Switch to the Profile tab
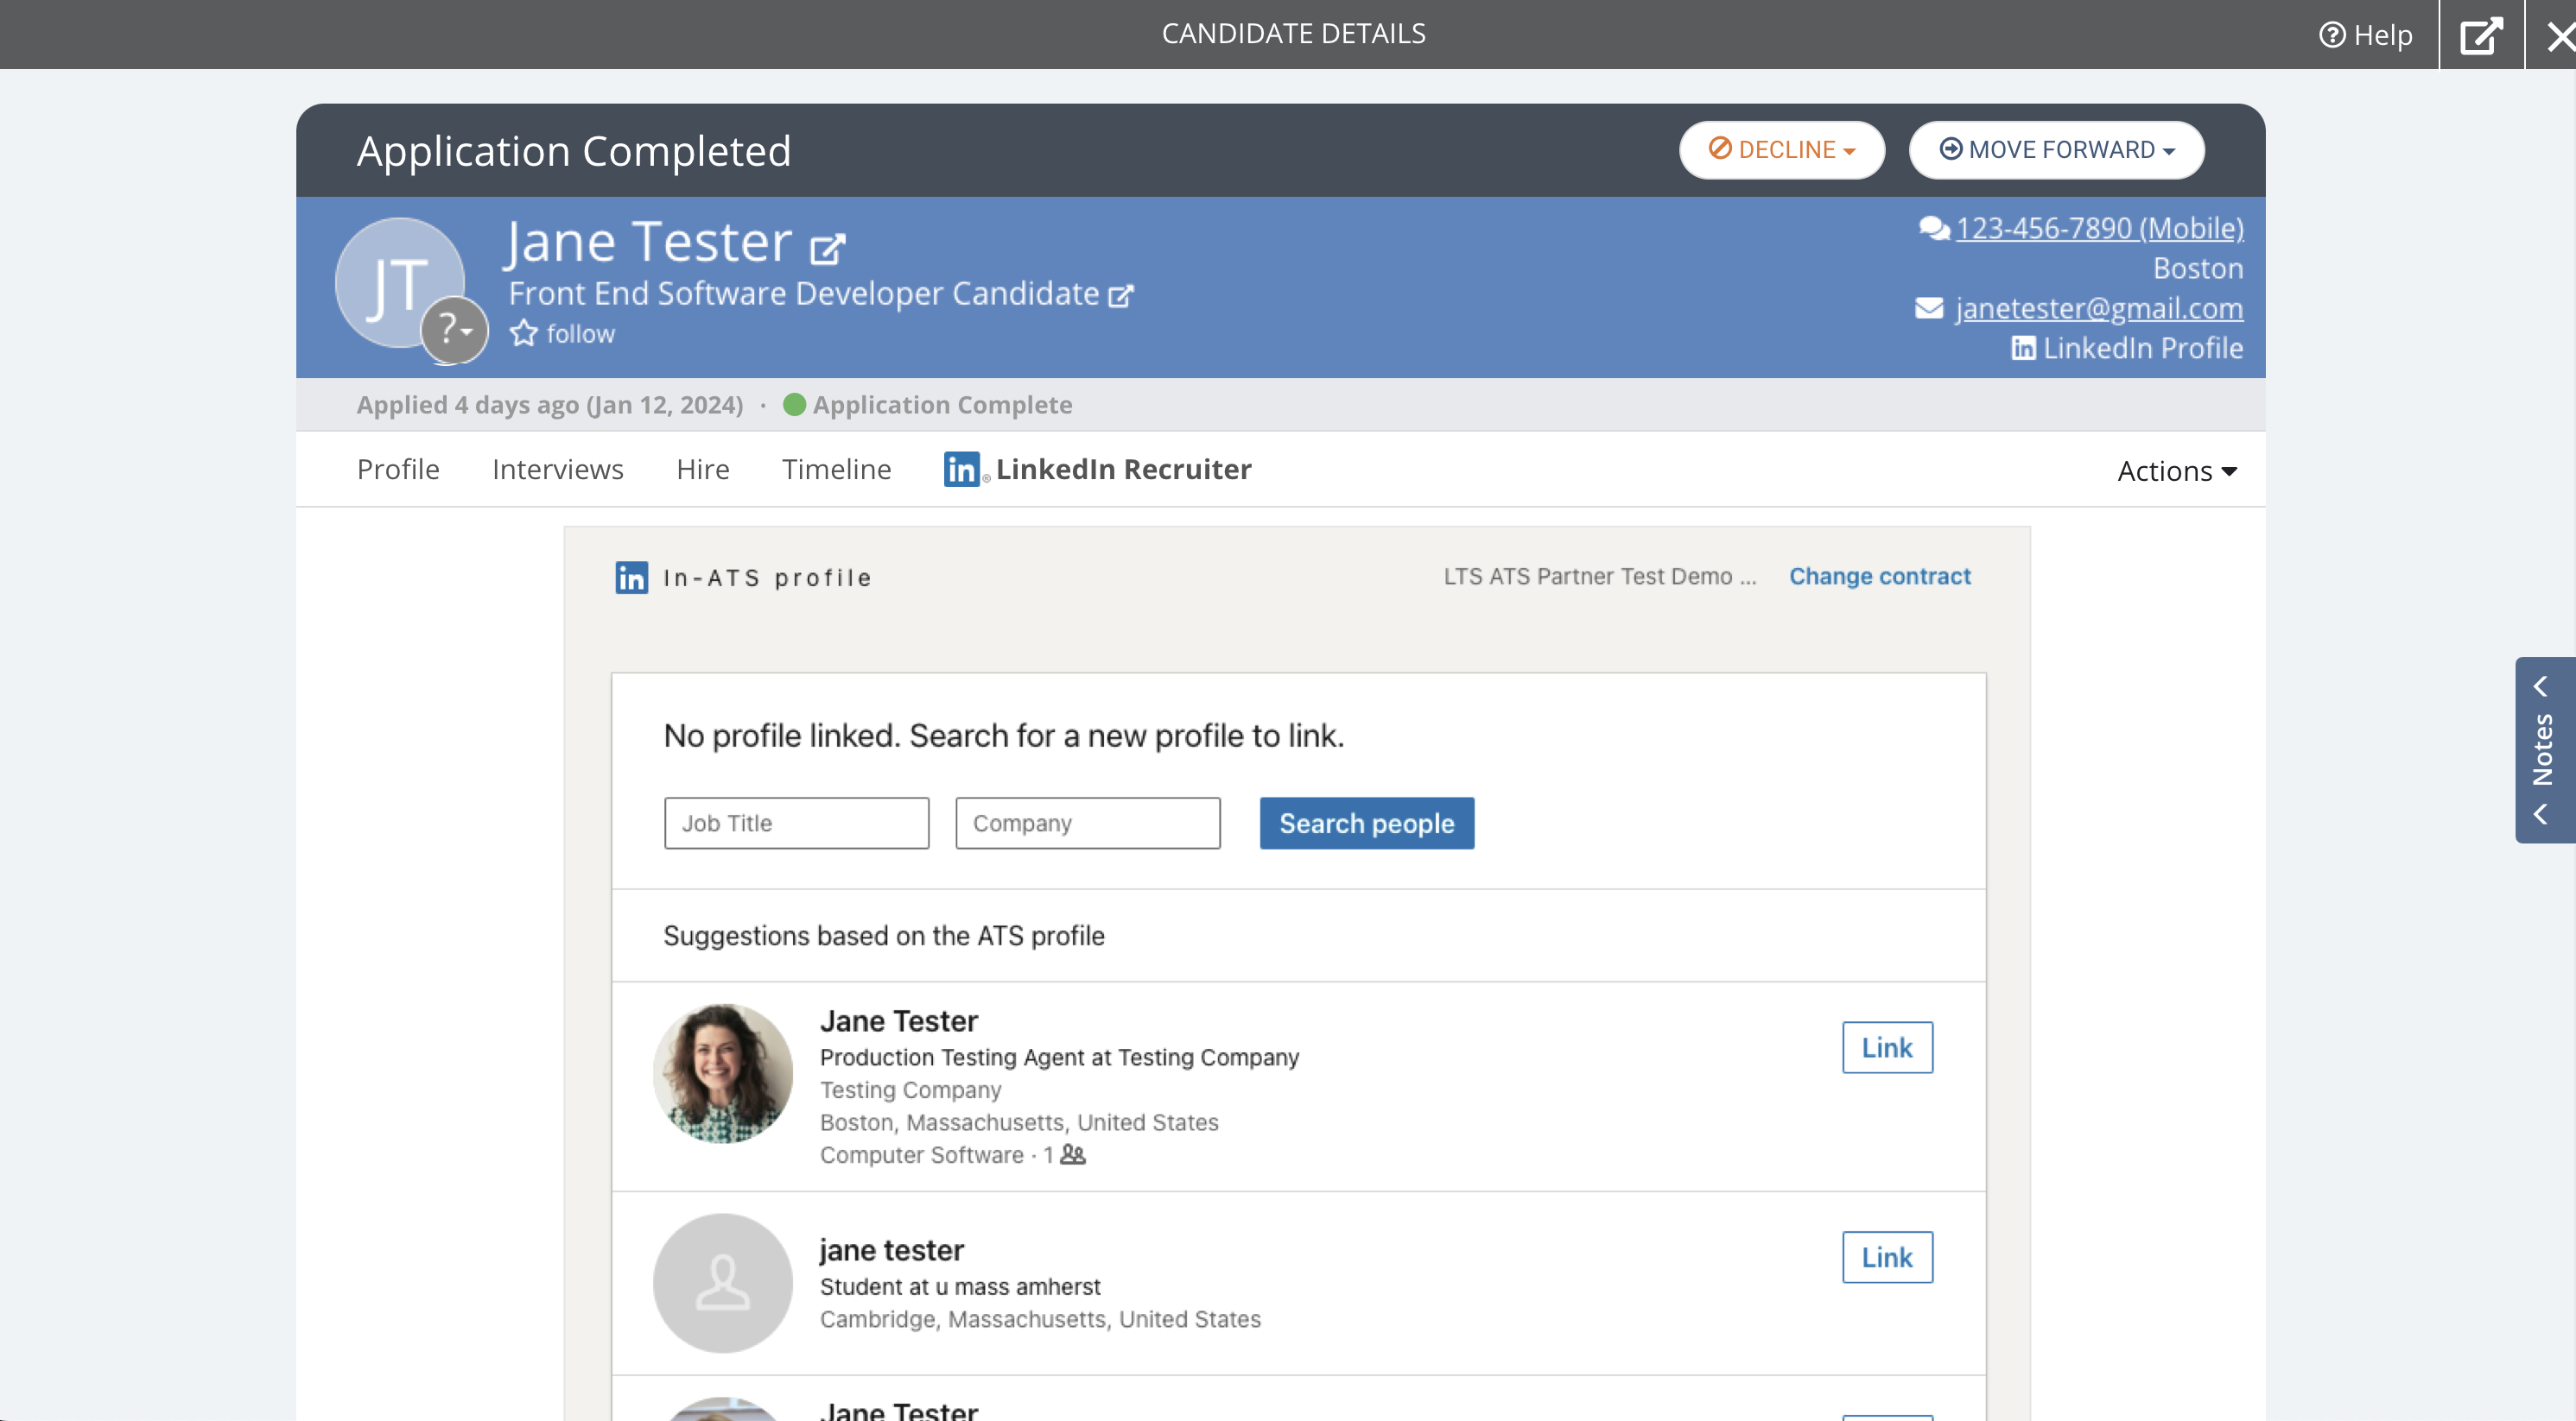The width and height of the screenshot is (2576, 1421). 398,470
